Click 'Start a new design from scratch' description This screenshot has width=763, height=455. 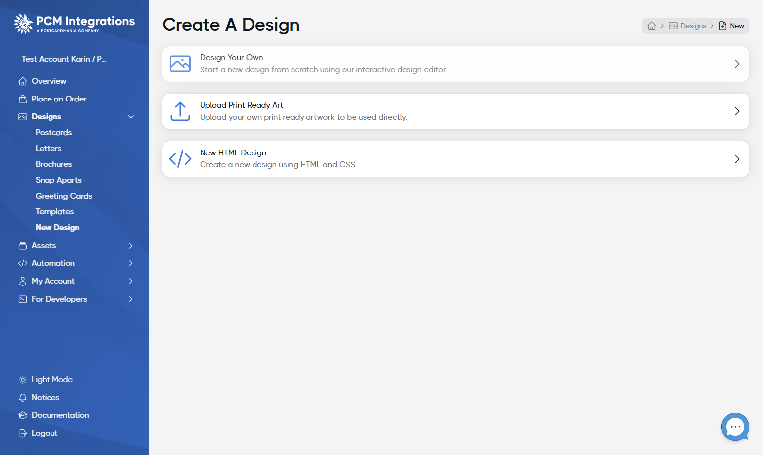(323, 70)
